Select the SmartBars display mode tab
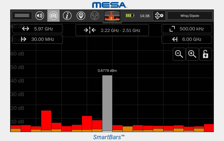This screenshot has height=141, width=224. click(112, 16)
